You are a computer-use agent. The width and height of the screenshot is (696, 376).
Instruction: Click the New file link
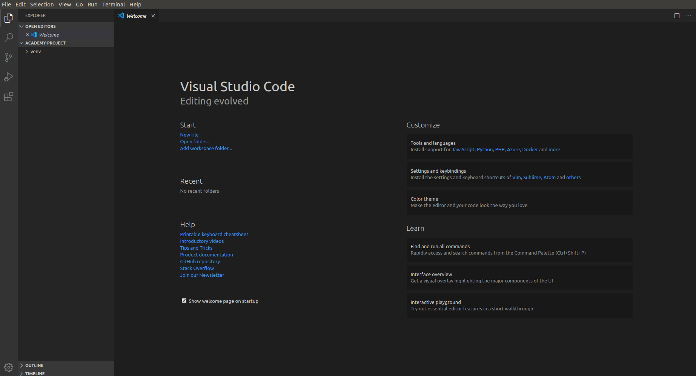[189, 135]
